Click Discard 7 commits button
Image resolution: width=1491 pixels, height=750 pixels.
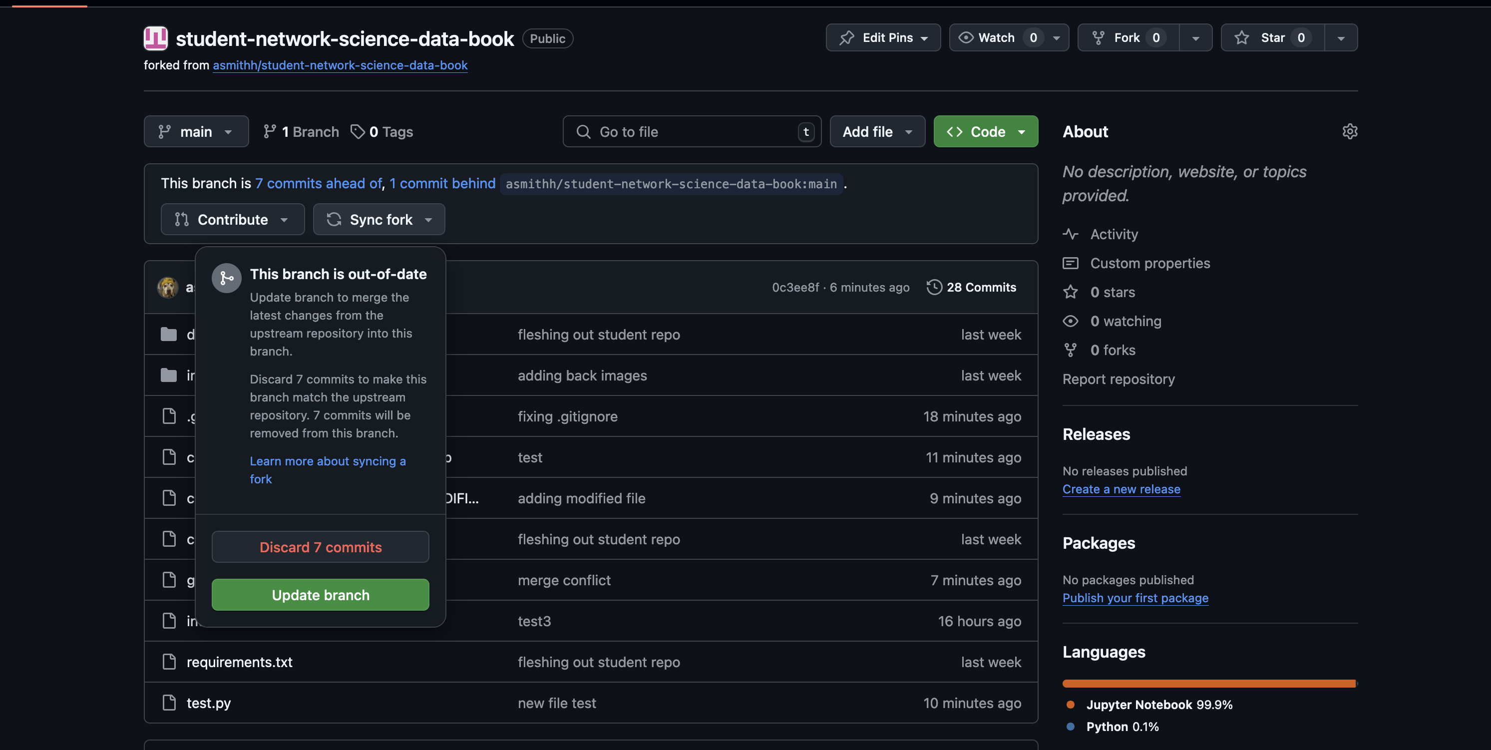click(x=320, y=547)
